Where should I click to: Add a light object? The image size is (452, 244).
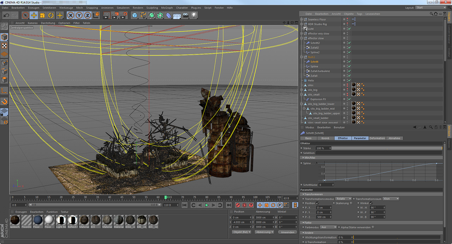(x=194, y=15)
